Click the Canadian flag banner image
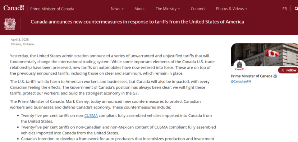This screenshot has width=298, height=142. [264, 55]
